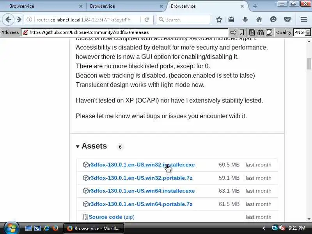Close the second Browservice tab

click(x=161, y=6)
